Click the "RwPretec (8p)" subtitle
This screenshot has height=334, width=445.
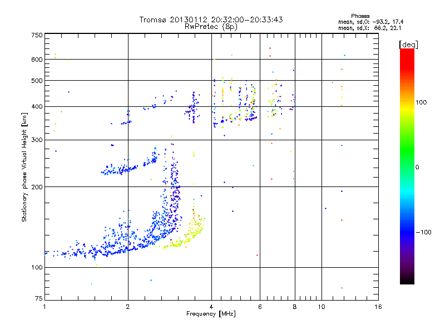(x=211, y=27)
